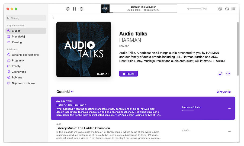244x146 pixels.
Task: Go back with the chevron arrow
Action: (x=53, y=18)
